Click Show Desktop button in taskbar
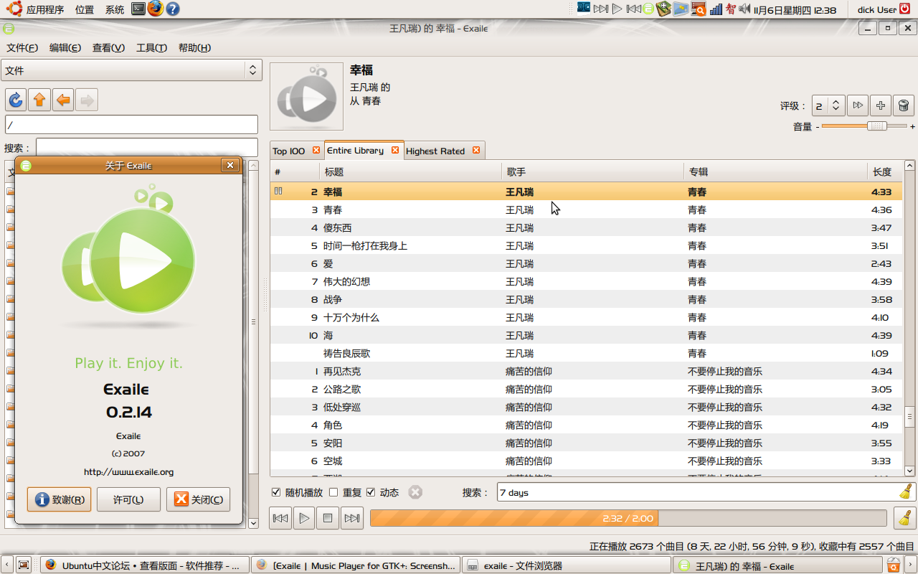Viewport: 918px width, 574px height. (x=24, y=565)
